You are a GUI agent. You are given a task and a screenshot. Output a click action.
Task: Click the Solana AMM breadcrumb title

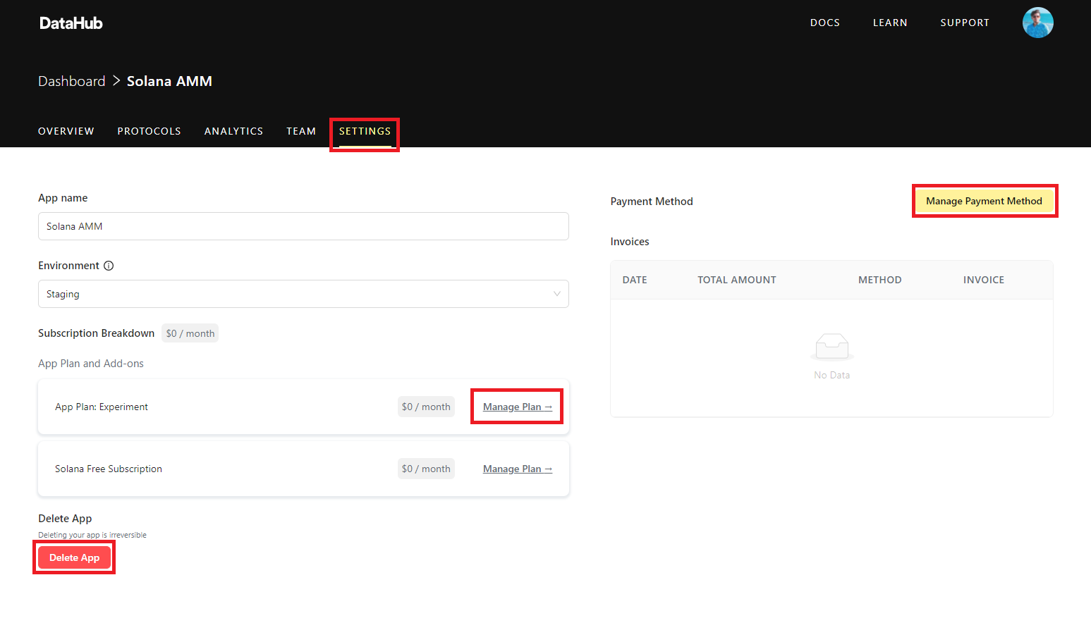(169, 81)
